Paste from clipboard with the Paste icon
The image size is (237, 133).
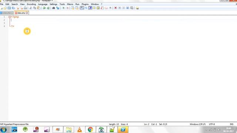39,8
